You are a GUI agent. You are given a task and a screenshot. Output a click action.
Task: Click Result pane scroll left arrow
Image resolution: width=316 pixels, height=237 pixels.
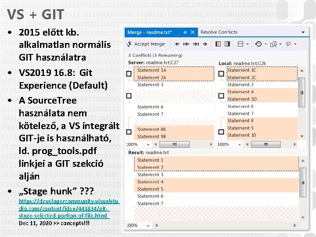coord(156,225)
